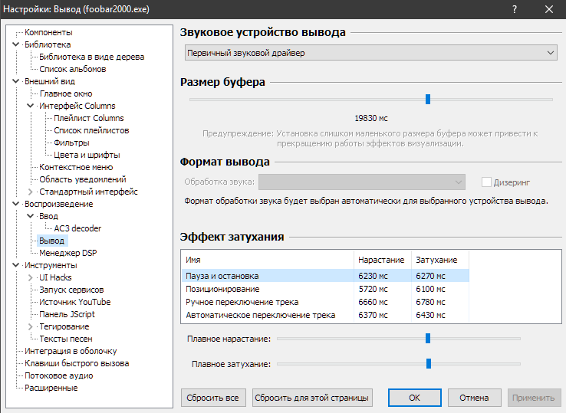
Task: Click the help question mark icon
Action: (x=513, y=10)
